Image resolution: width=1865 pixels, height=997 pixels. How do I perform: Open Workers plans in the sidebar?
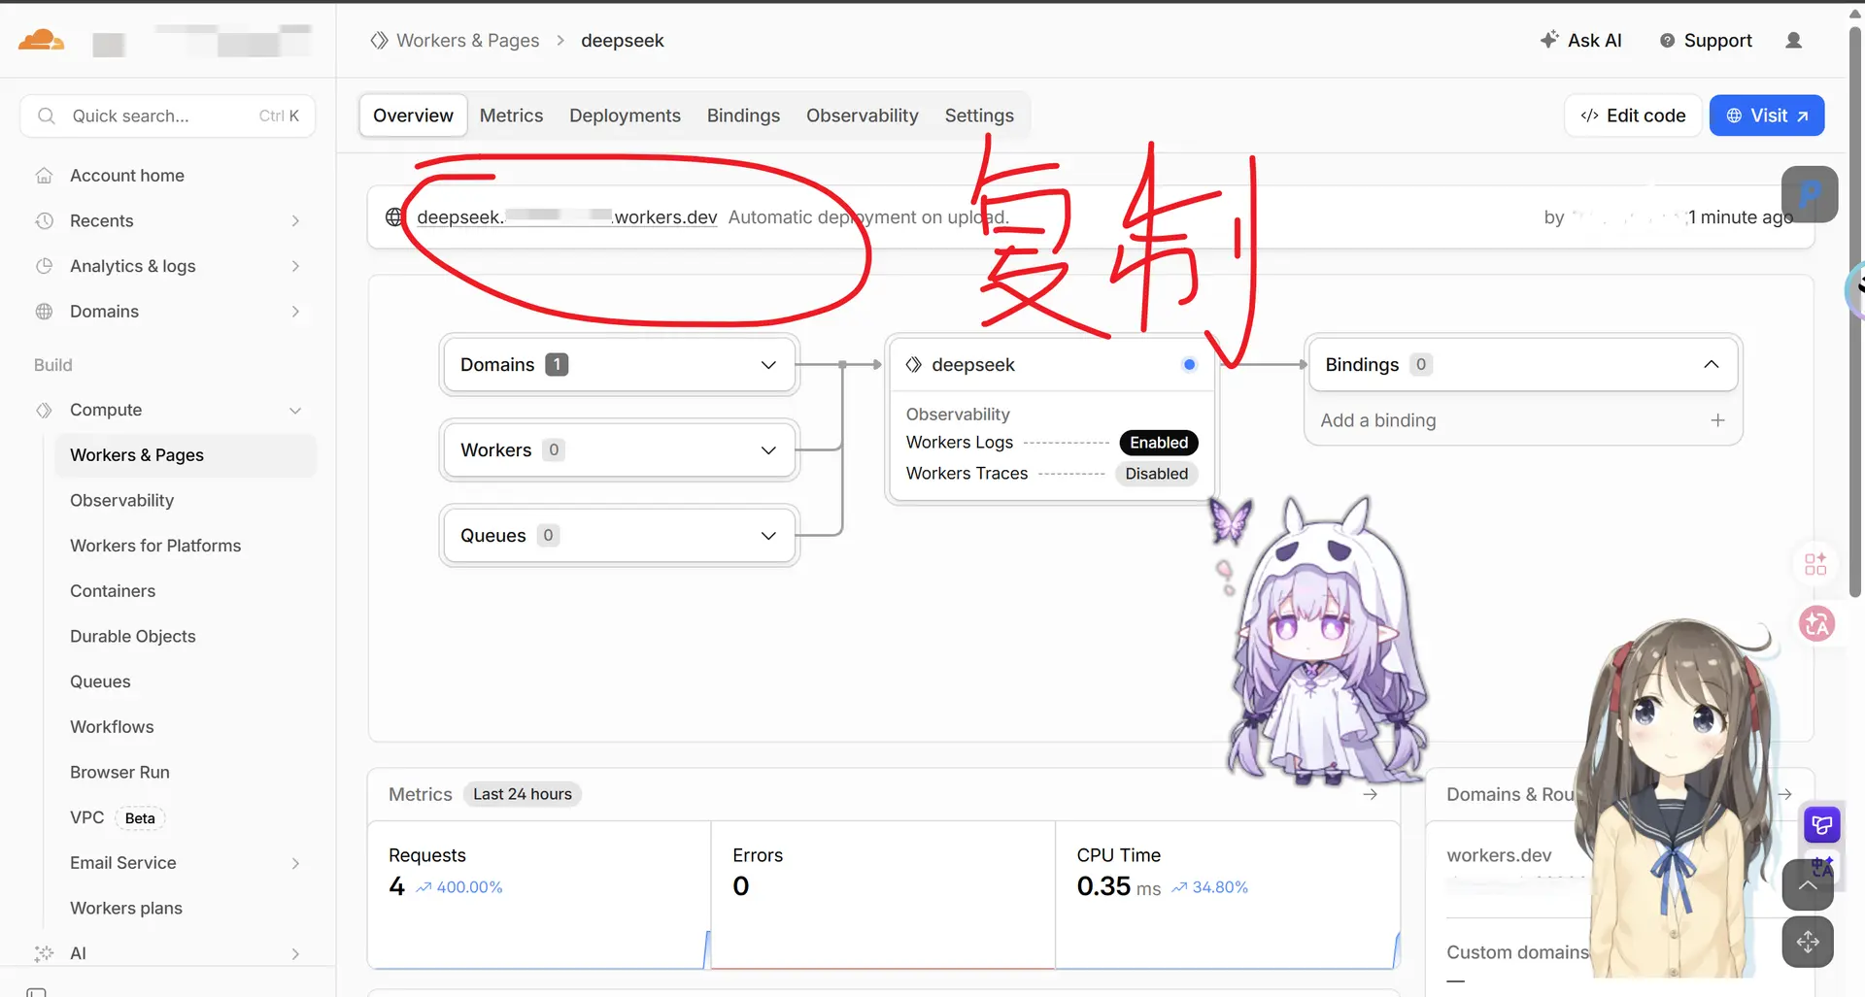pyautogui.click(x=126, y=909)
